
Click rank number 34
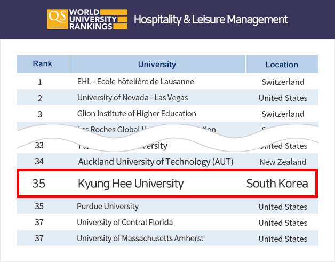click(x=39, y=161)
